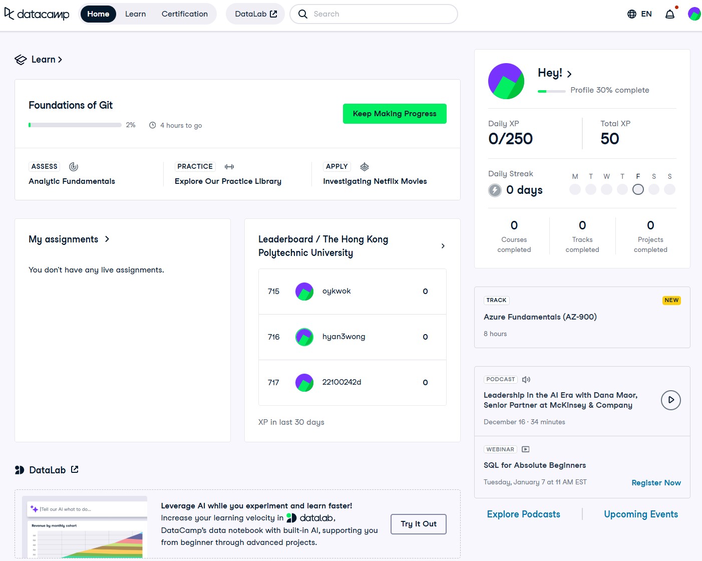Click the Register Now link

(656, 483)
